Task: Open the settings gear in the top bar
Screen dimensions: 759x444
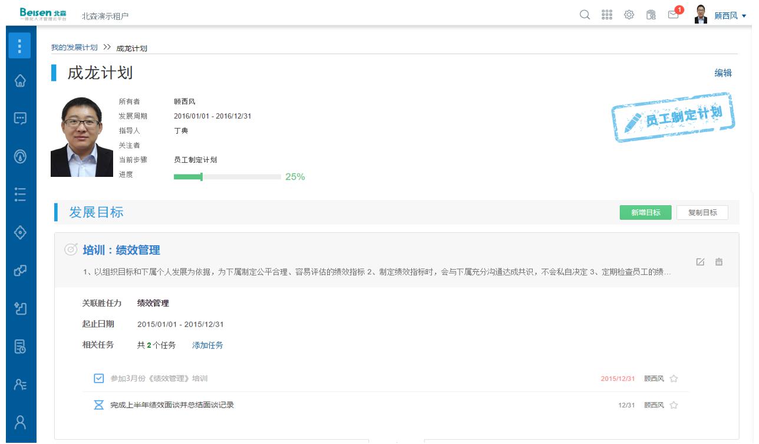Action: coord(628,15)
